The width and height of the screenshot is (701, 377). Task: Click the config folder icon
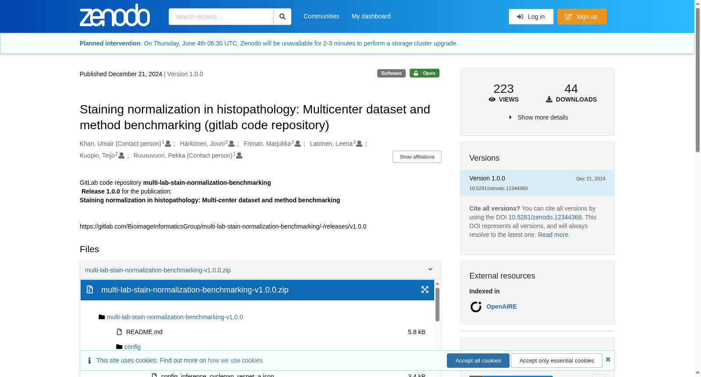(x=119, y=347)
